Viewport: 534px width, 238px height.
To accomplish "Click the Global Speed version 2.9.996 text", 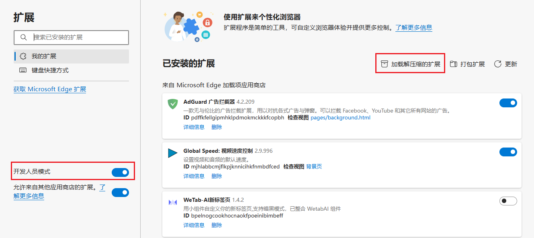I will click(x=264, y=151).
